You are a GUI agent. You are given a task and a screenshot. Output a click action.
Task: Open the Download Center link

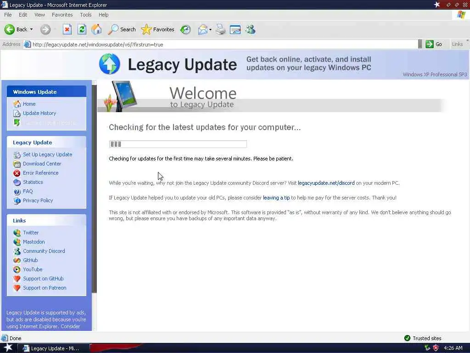point(42,164)
